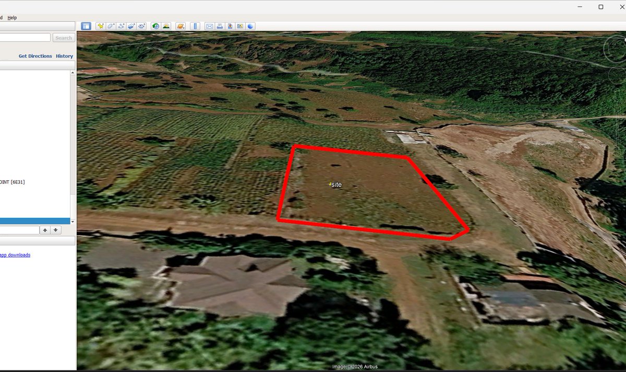626x372 pixels.
Task: Move selected place up arrow
Action: [x=45, y=230]
